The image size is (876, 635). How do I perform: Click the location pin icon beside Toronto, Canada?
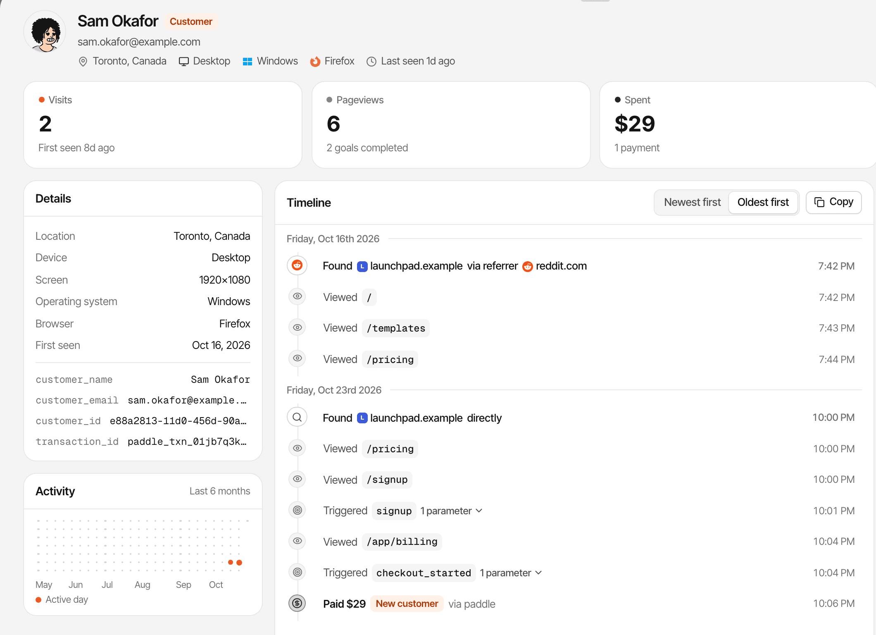coord(83,62)
